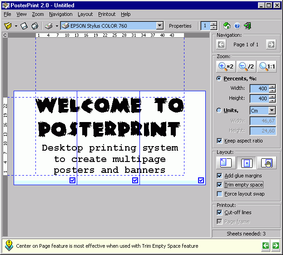Increase the copies count spinner
This screenshot has width=283, height=255.
(213, 24)
